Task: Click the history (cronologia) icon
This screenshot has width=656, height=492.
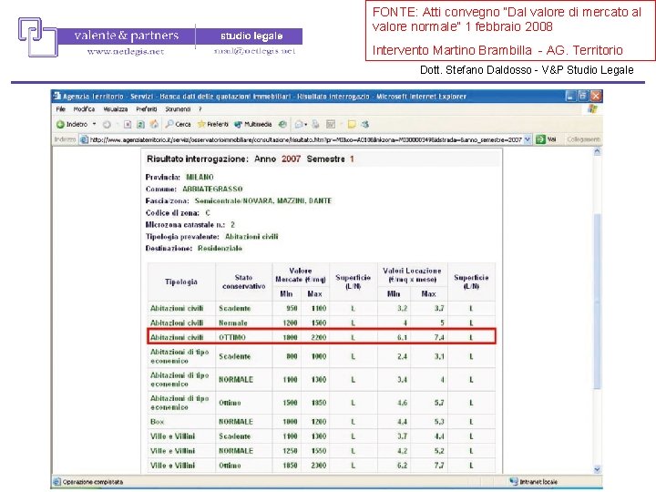Action: (x=283, y=124)
